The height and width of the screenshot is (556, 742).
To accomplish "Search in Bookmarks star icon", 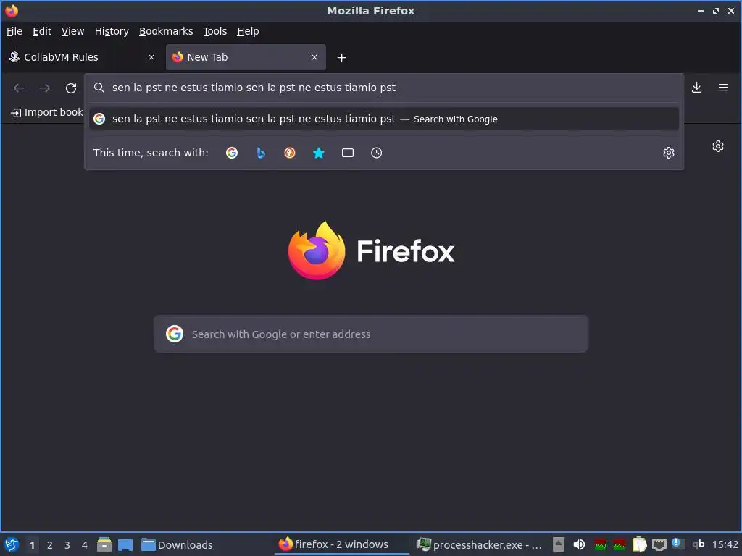I will pos(319,153).
